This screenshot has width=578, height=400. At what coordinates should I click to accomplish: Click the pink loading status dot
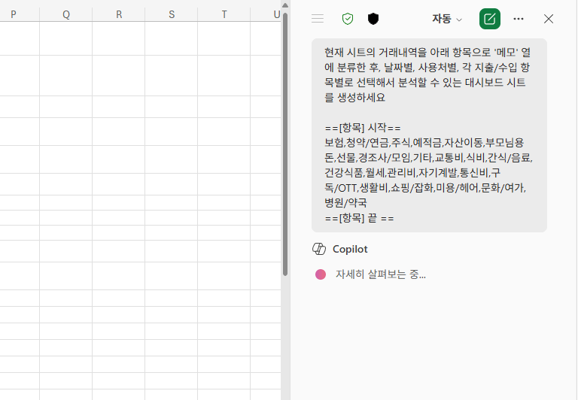click(x=321, y=274)
